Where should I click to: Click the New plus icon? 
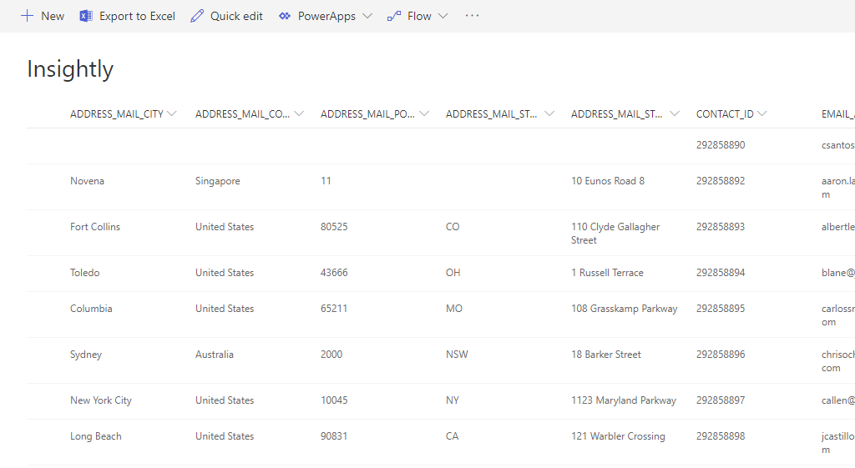(x=27, y=16)
